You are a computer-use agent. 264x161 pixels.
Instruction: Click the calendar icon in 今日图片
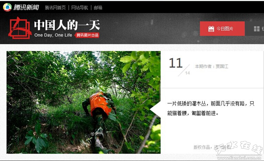[x=211, y=29]
